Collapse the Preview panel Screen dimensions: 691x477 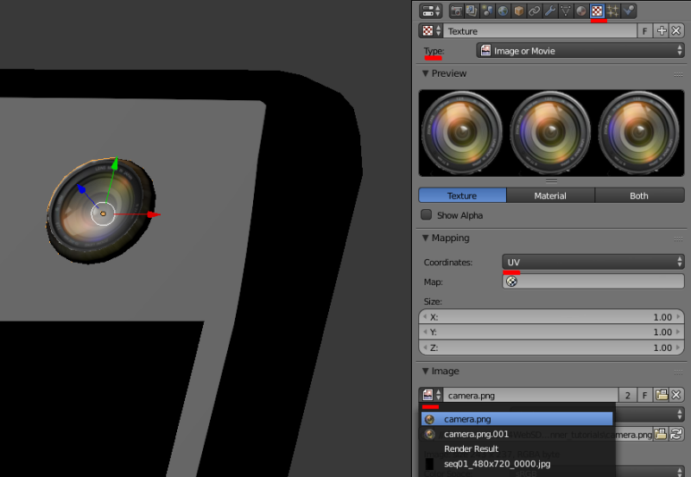[x=425, y=73]
